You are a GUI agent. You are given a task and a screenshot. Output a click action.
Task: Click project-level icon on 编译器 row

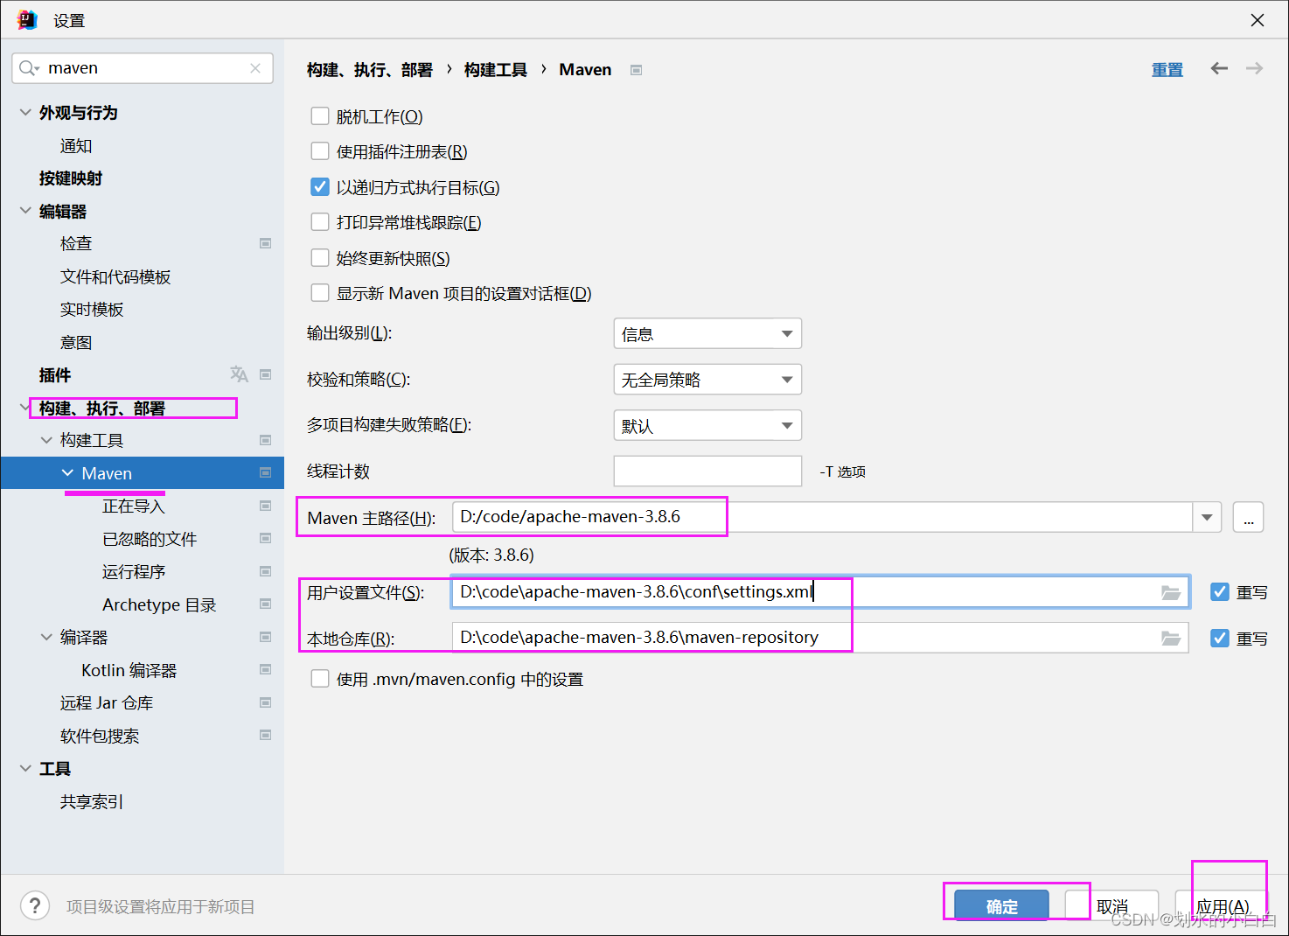click(x=265, y=637)
